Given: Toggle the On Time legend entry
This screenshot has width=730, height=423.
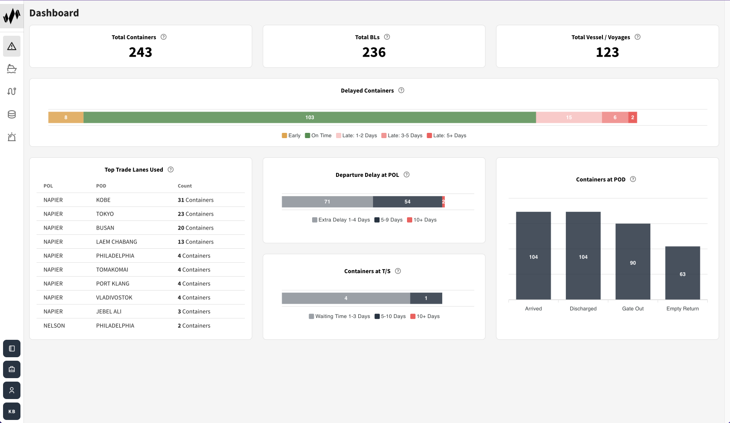Looking at the screenshot, I should 318,135.
